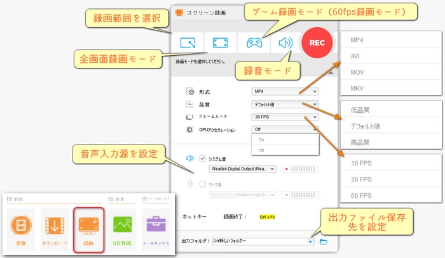Enable the マイク音 checkbox
Image resolution: width=445 pixels, height=258 pixels.
click(x=203, y=184)
